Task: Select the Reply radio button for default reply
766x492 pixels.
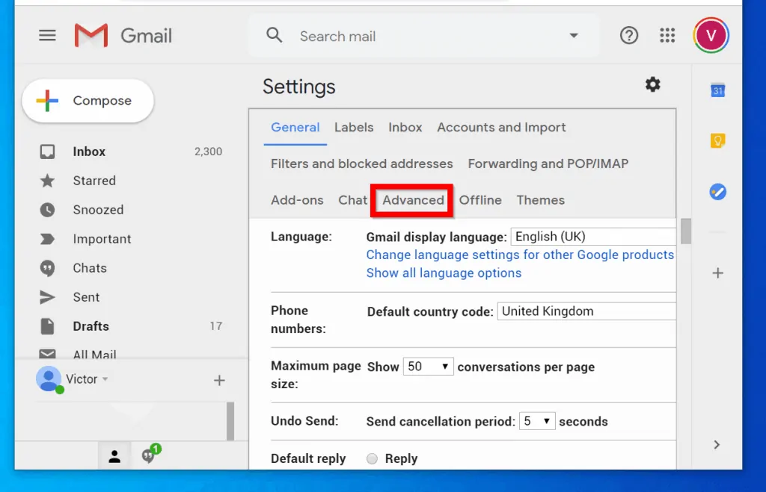Action: (372, 458)
